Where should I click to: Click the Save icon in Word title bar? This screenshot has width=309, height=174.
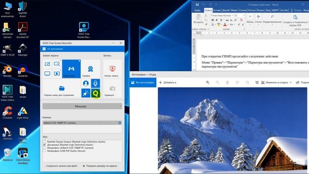click(197, 4)
